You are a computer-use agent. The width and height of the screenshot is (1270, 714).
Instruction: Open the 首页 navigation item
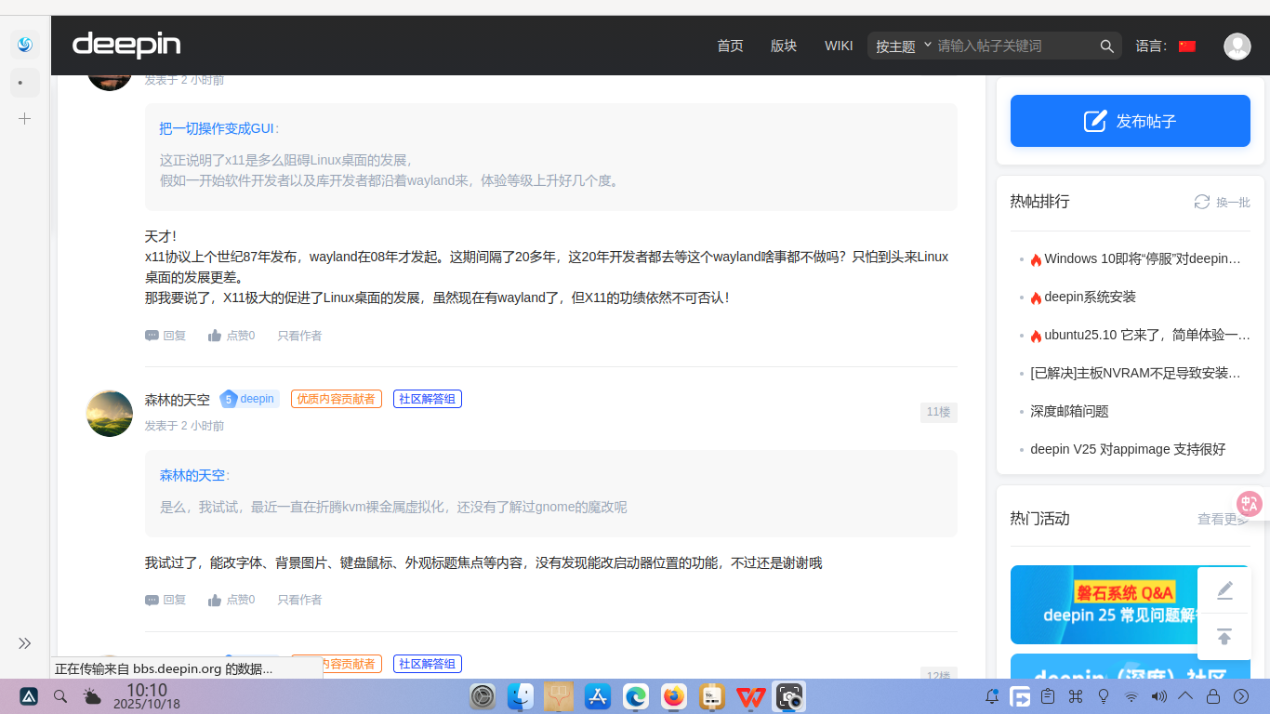tap(730, 46)
